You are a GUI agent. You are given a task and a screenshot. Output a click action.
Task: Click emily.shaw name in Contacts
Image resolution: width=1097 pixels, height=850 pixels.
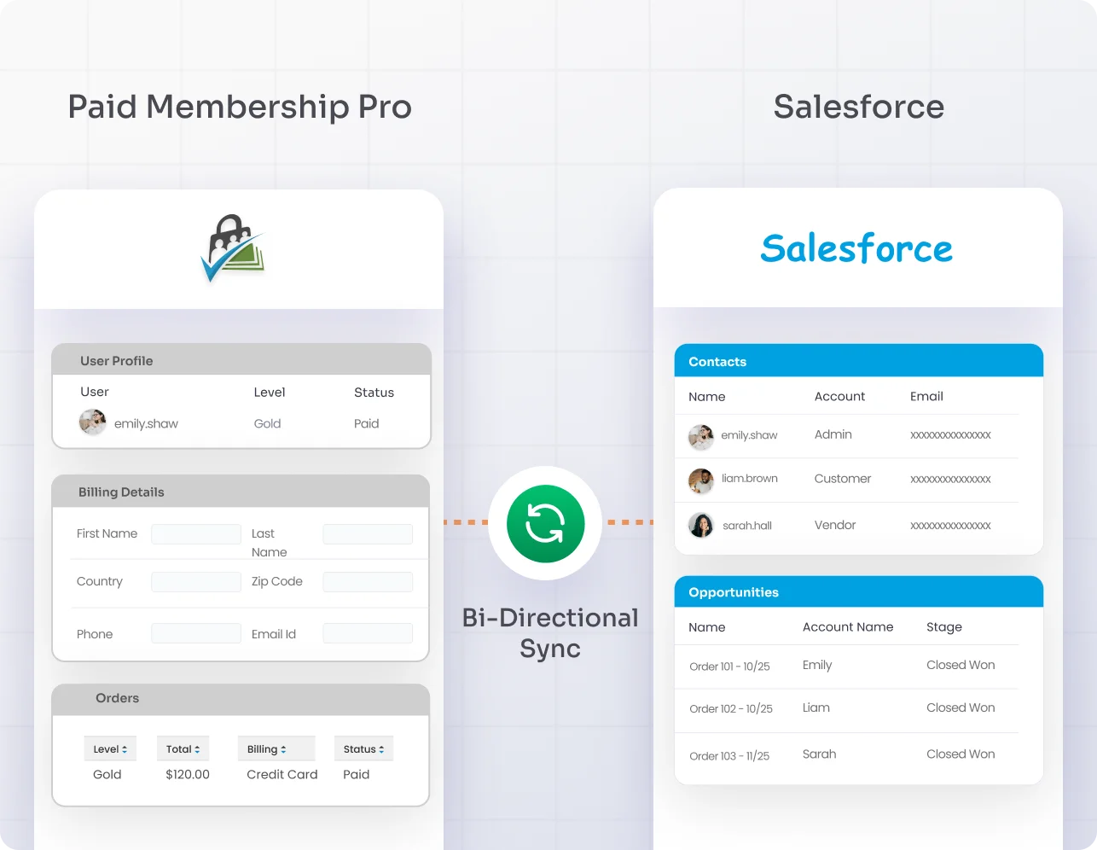749,435
